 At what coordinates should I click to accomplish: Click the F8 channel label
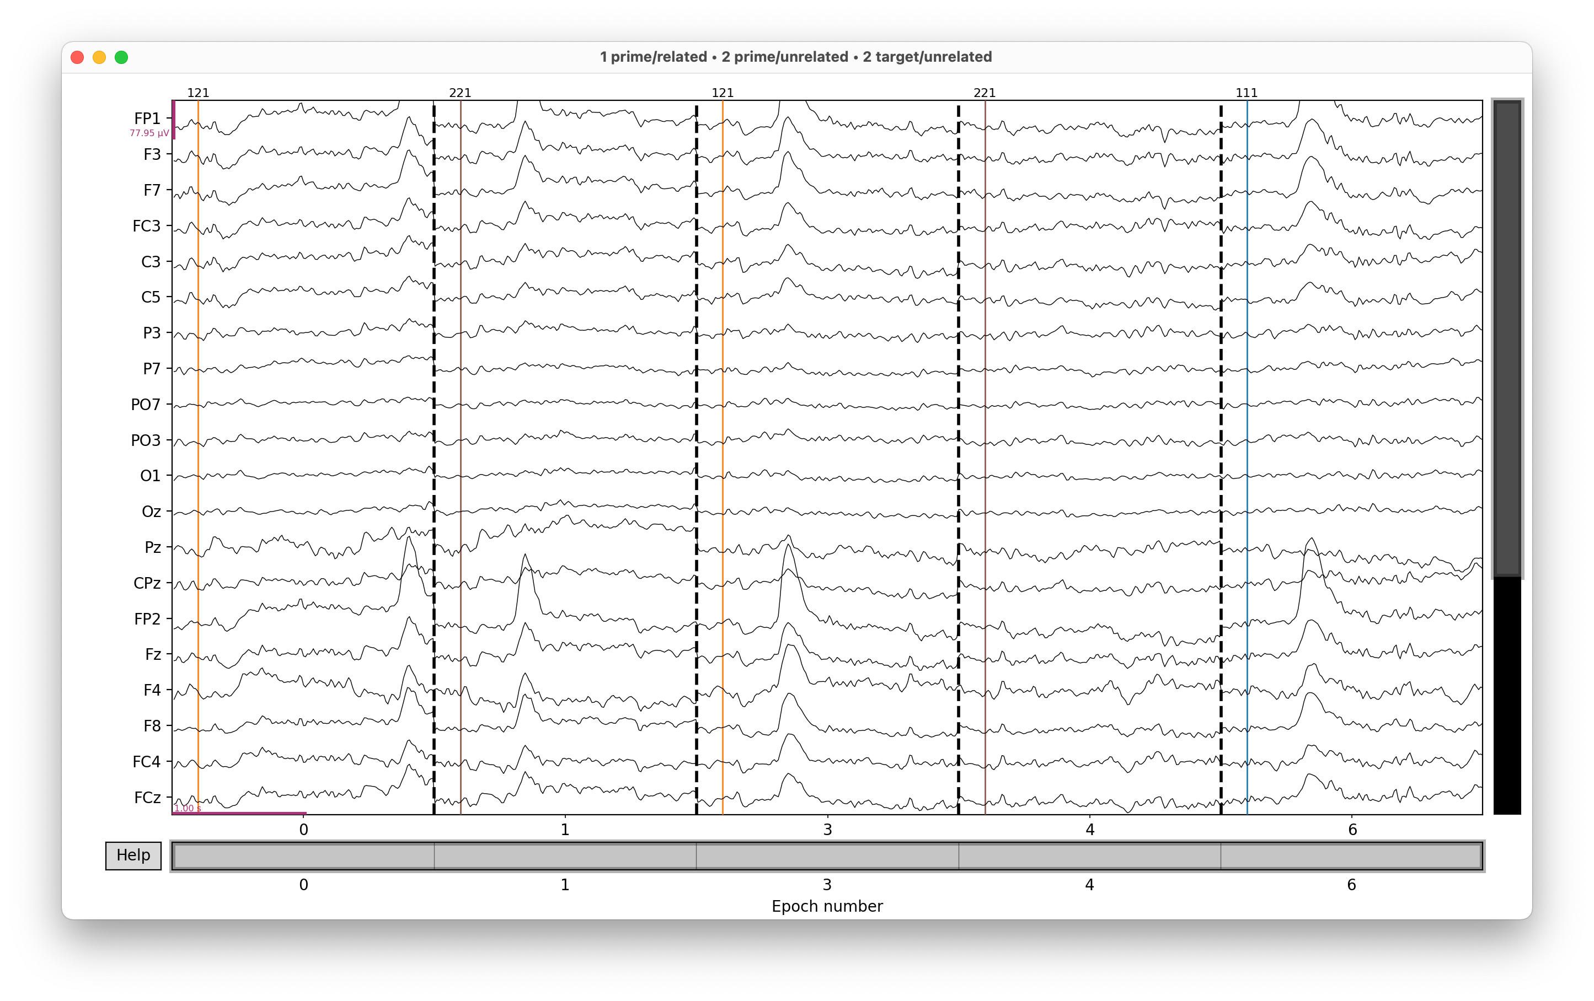coord(152,726)
